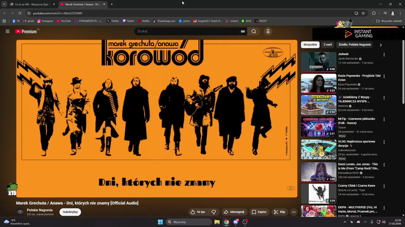Open the taskbar volume control

tap(384, 222)
